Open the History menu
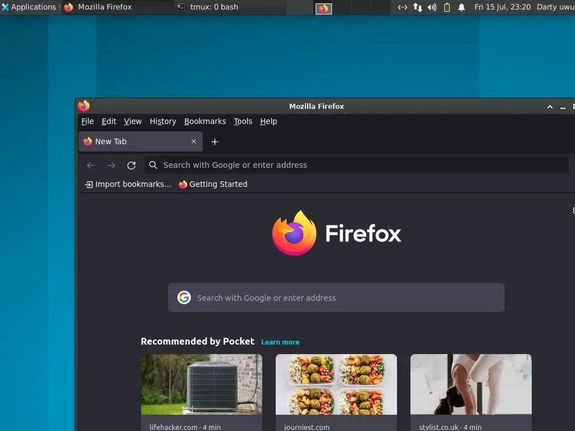 coord(163,121)
